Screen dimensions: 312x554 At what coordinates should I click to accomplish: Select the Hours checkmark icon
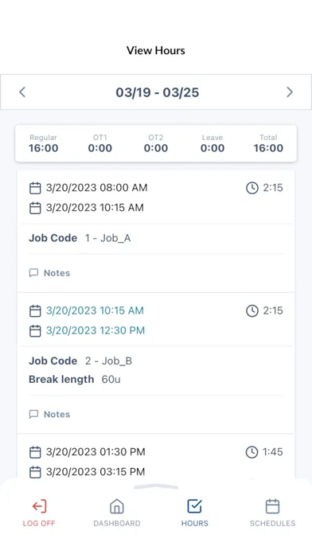coord(195,506)
